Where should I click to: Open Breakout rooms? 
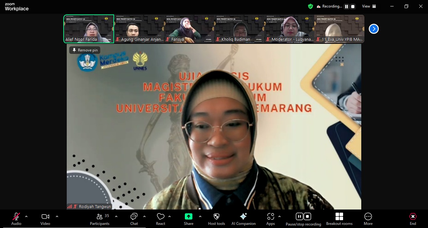click(x=339, y=219)
